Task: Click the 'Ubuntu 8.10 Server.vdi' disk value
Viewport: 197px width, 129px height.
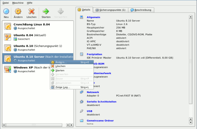Action: tap(144, 58)
